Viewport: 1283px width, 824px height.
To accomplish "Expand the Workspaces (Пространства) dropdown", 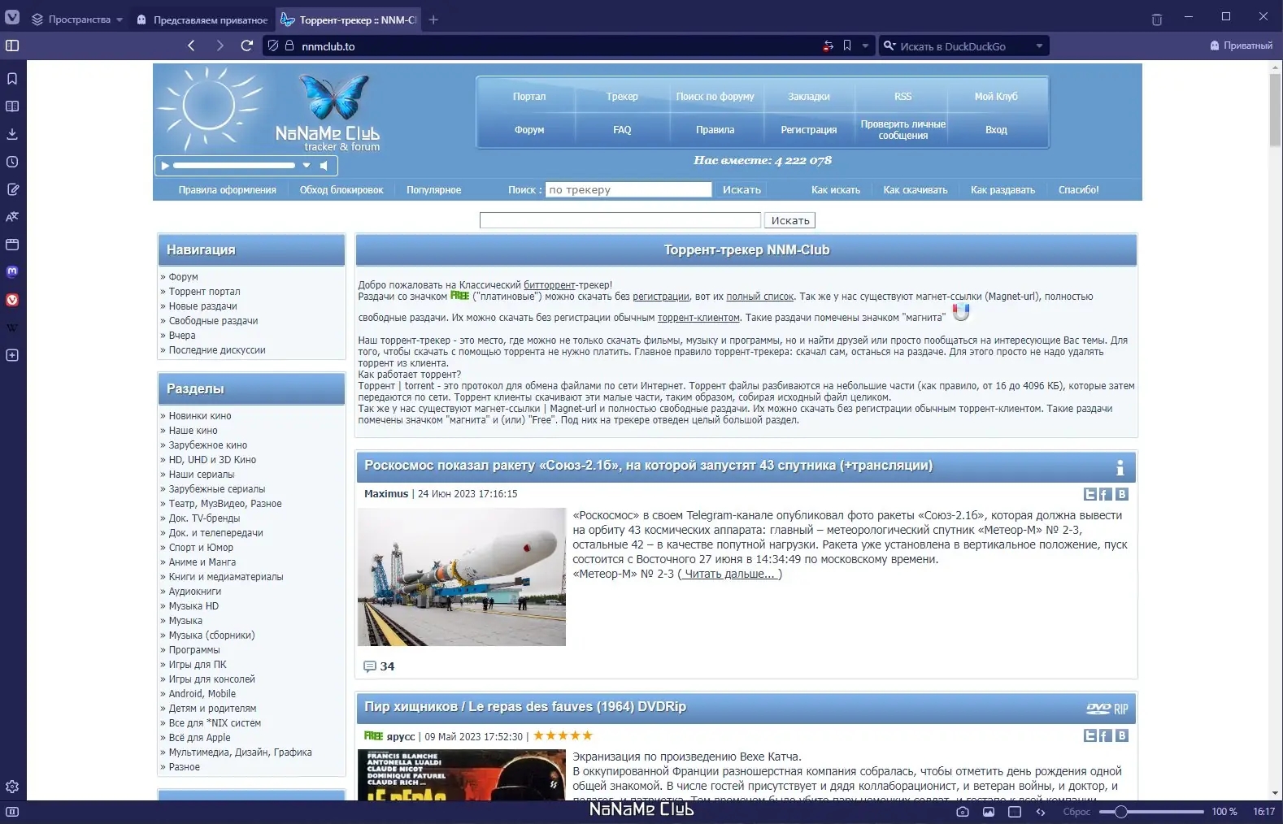I will click(77, 20).
